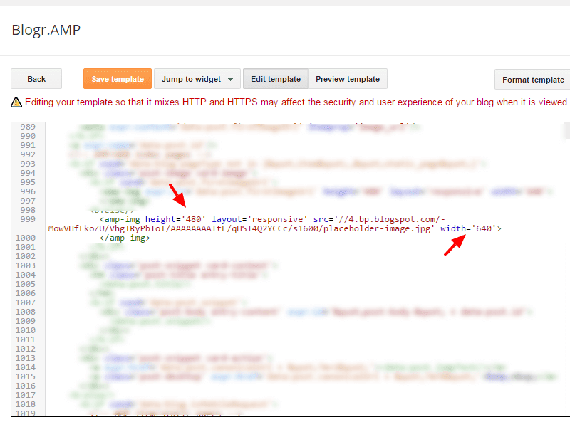Screen dimensions: 570x427
Task: Click the Blogr.AMP blog title
Action: (x=46, y=30)
